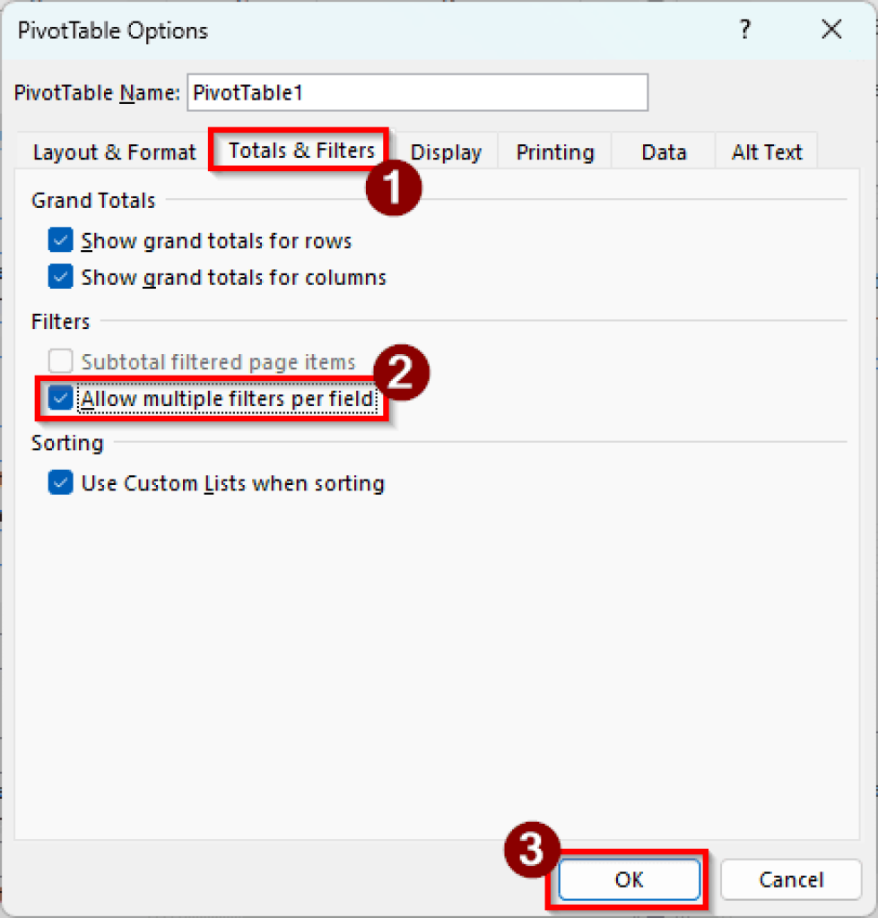Uncheck Show grand totals for rows
This screenshot has width=878, height=918.
pyautogui.click(x=60, y=239)
